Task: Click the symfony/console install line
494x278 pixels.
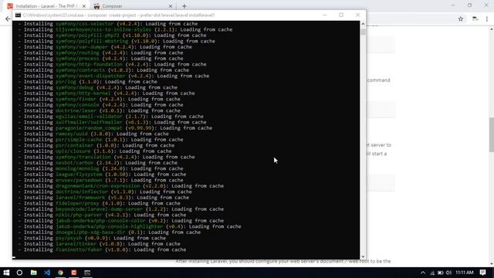Action: click(101, 105)
